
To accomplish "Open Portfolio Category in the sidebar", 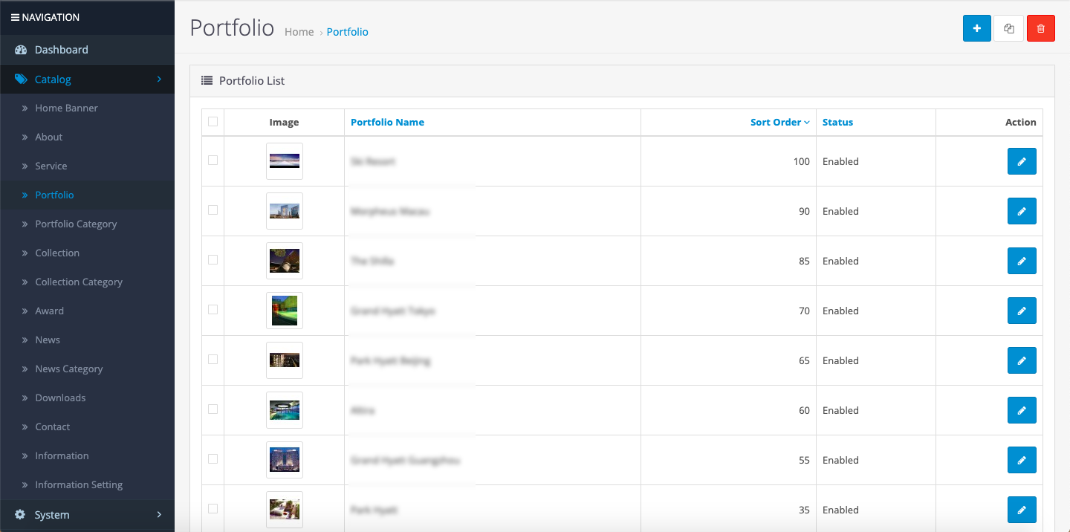I will tap(76, 224).
